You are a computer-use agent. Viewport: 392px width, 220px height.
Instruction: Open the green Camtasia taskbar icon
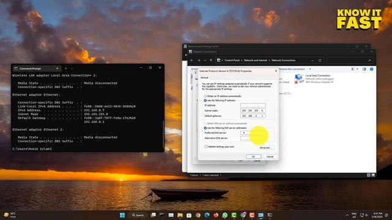coord(234,215)
